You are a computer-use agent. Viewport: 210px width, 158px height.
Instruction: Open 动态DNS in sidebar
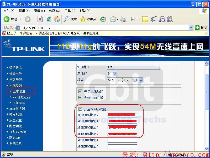(15, 137)
